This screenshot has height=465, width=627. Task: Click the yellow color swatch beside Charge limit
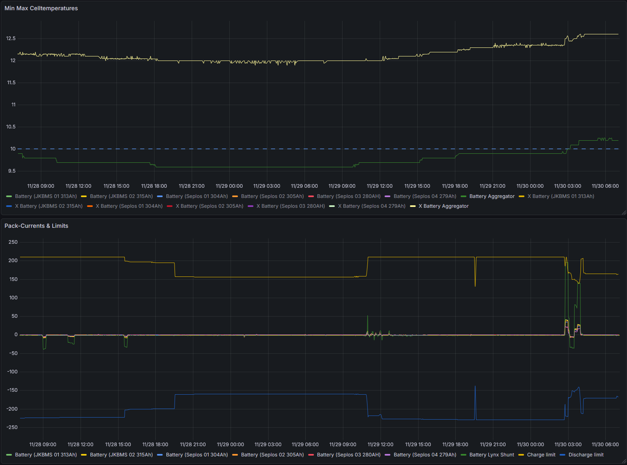(x=521, y=455)
